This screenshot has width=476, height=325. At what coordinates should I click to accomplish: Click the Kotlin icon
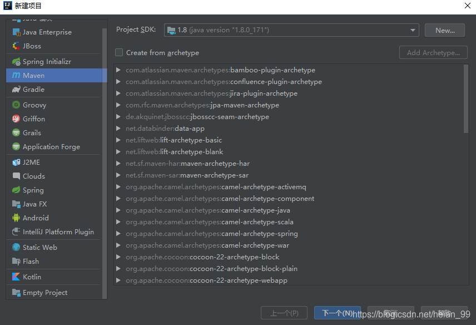(16, 277)
